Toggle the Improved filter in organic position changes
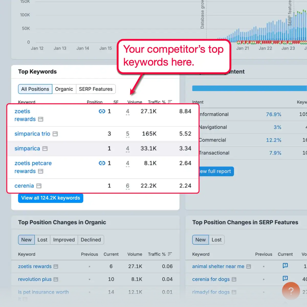The image size is (307, 307). [64, 240]
